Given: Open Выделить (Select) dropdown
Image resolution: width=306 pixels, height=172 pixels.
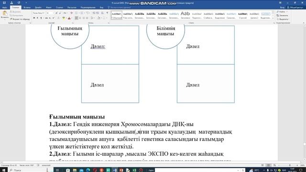Looking at the screenshot, I should click(x=283, y=19).
